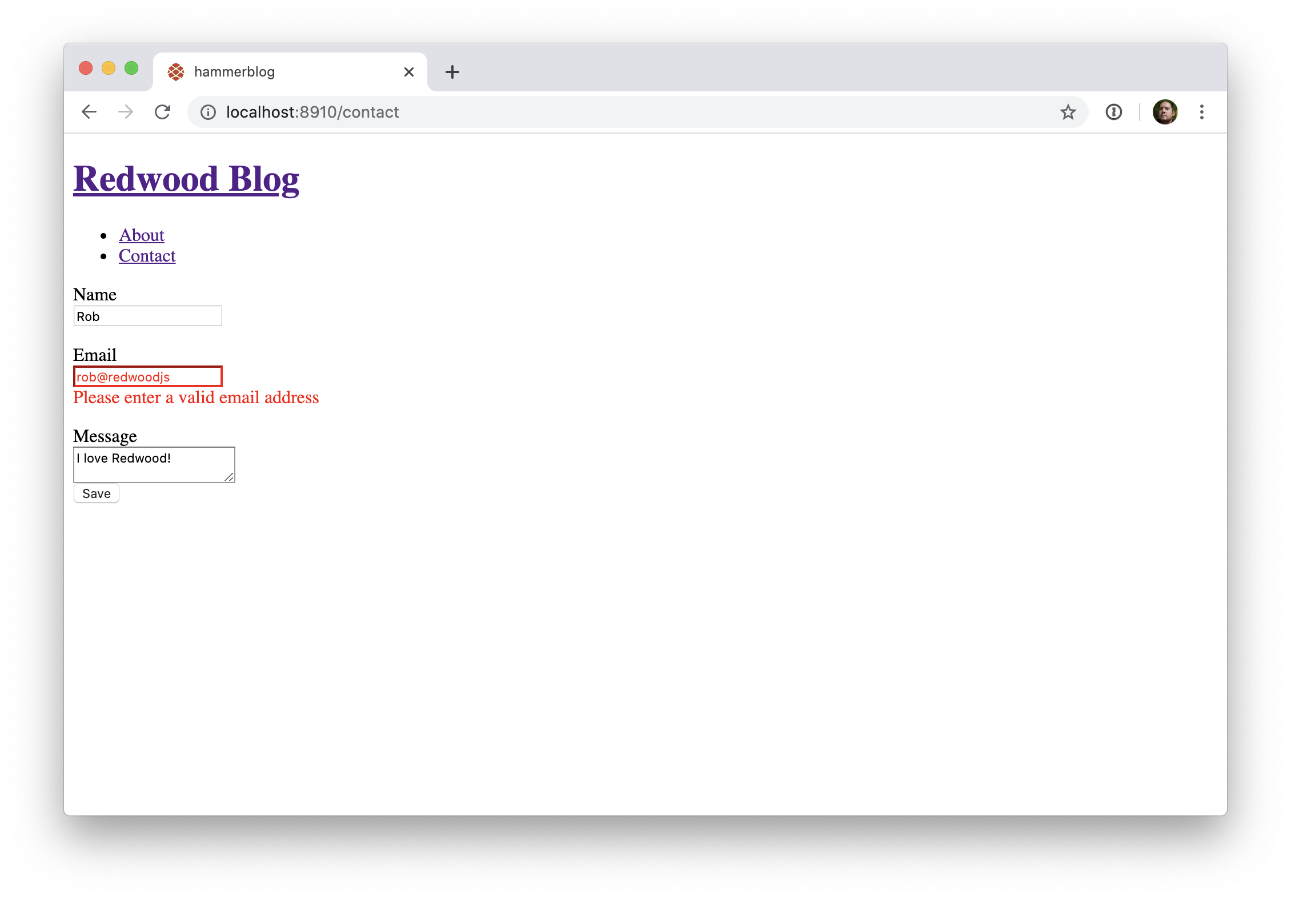Viewport: 1291px width, 900px height.
Task: Submit the form with Save
Action: [97, 493]
